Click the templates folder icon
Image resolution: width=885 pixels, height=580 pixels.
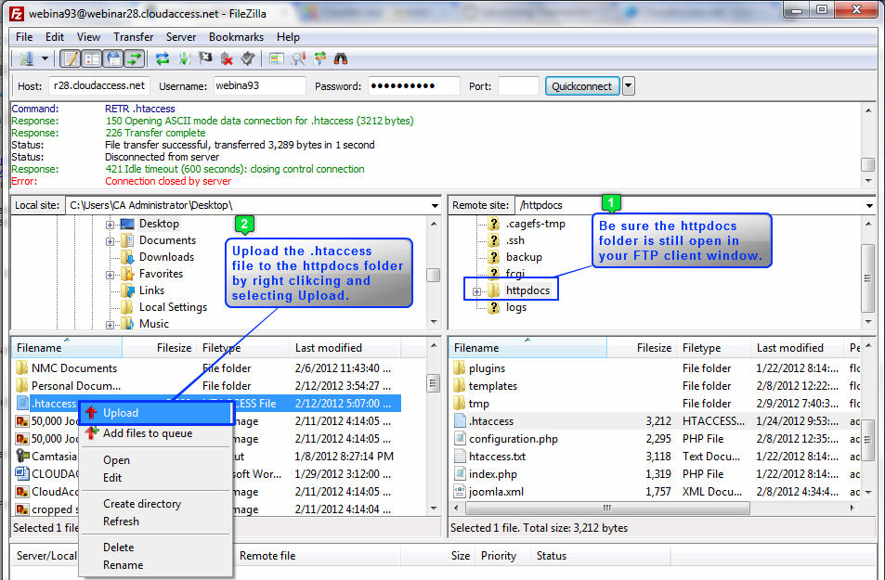click(459, 386)
